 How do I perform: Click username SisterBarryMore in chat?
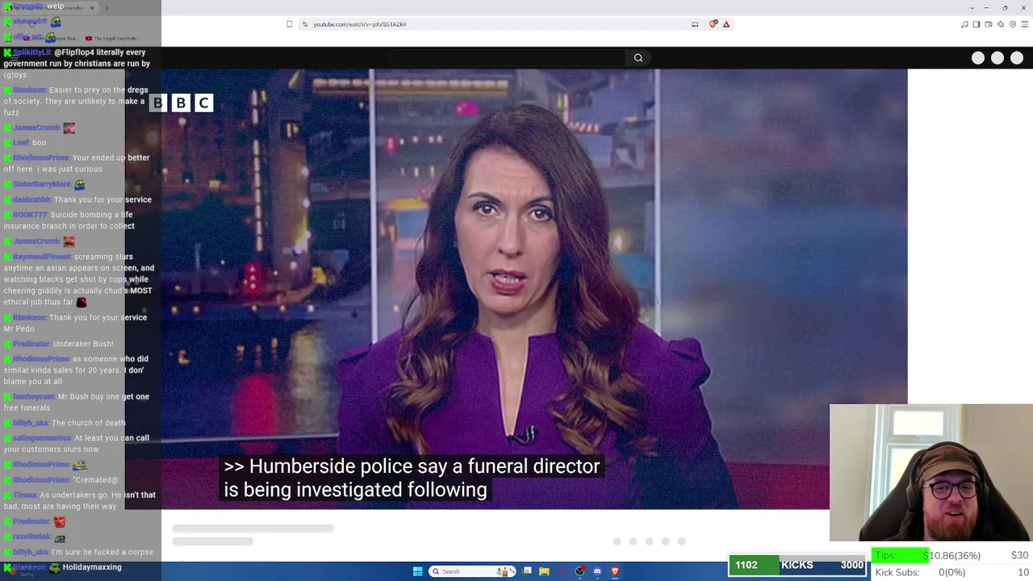click(42, 184)
